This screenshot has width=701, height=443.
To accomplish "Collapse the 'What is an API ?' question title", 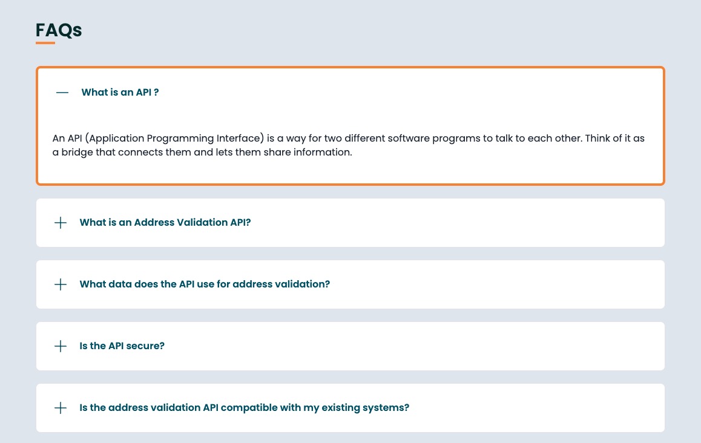I will (x=120, y=92).
